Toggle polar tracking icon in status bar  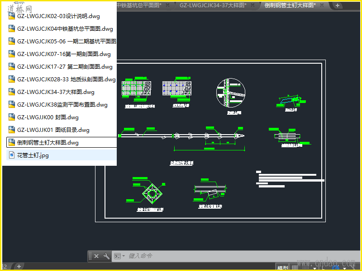tap(336, 268)
